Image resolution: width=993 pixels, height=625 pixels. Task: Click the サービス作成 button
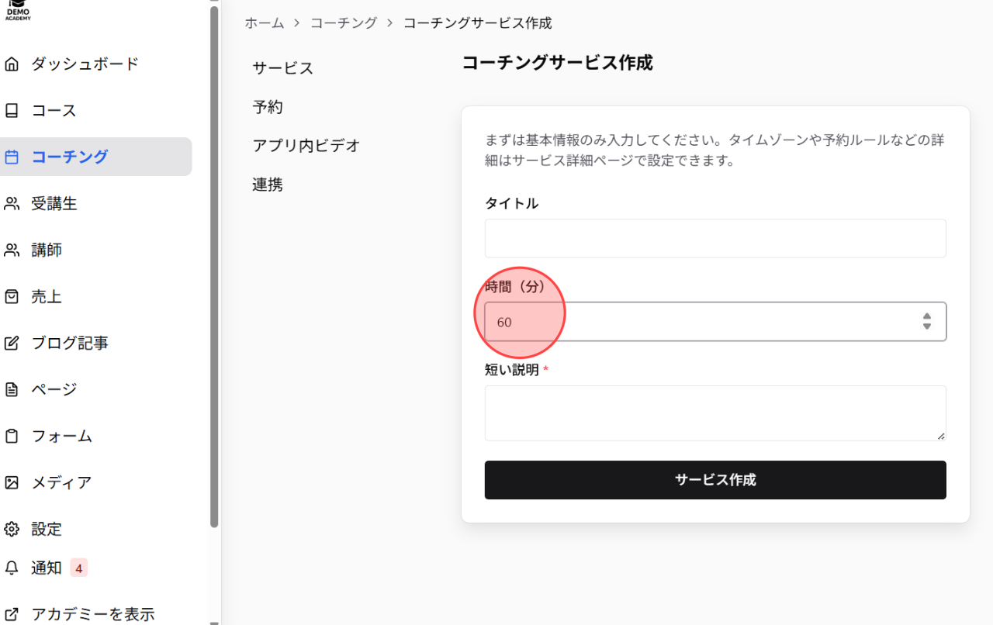coord(715,480)
